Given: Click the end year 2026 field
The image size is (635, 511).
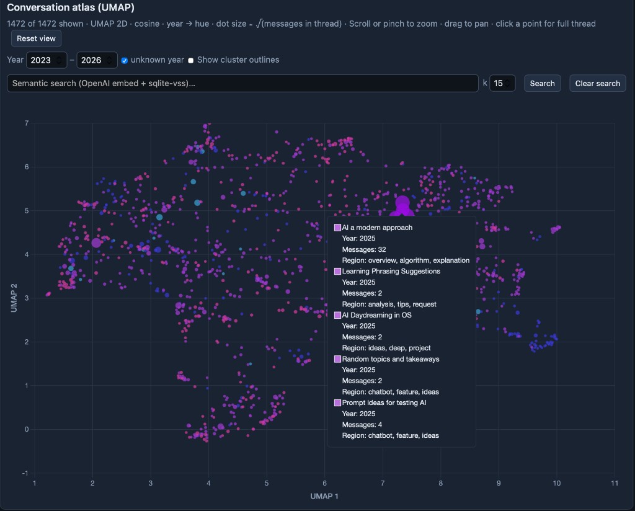Looking at the screenshot, I should point(93,60).
